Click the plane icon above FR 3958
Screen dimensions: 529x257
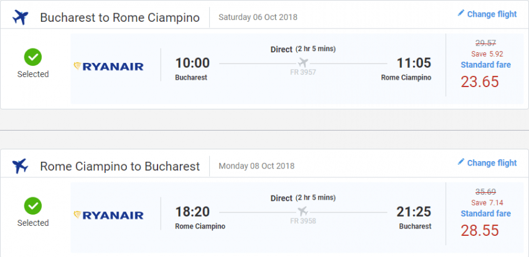(x=304, y=211)
